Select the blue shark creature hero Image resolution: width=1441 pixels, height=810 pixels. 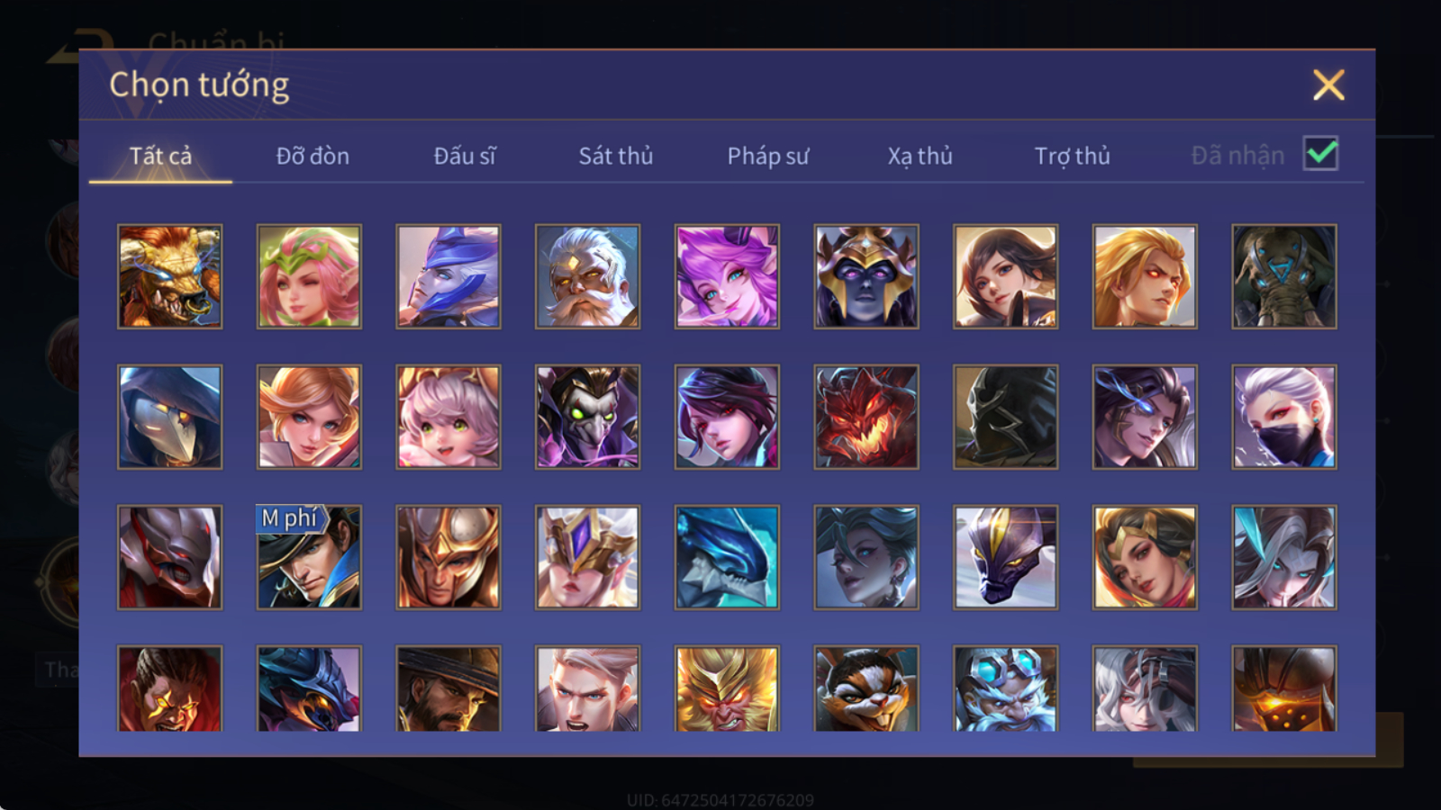coord(727,557)
